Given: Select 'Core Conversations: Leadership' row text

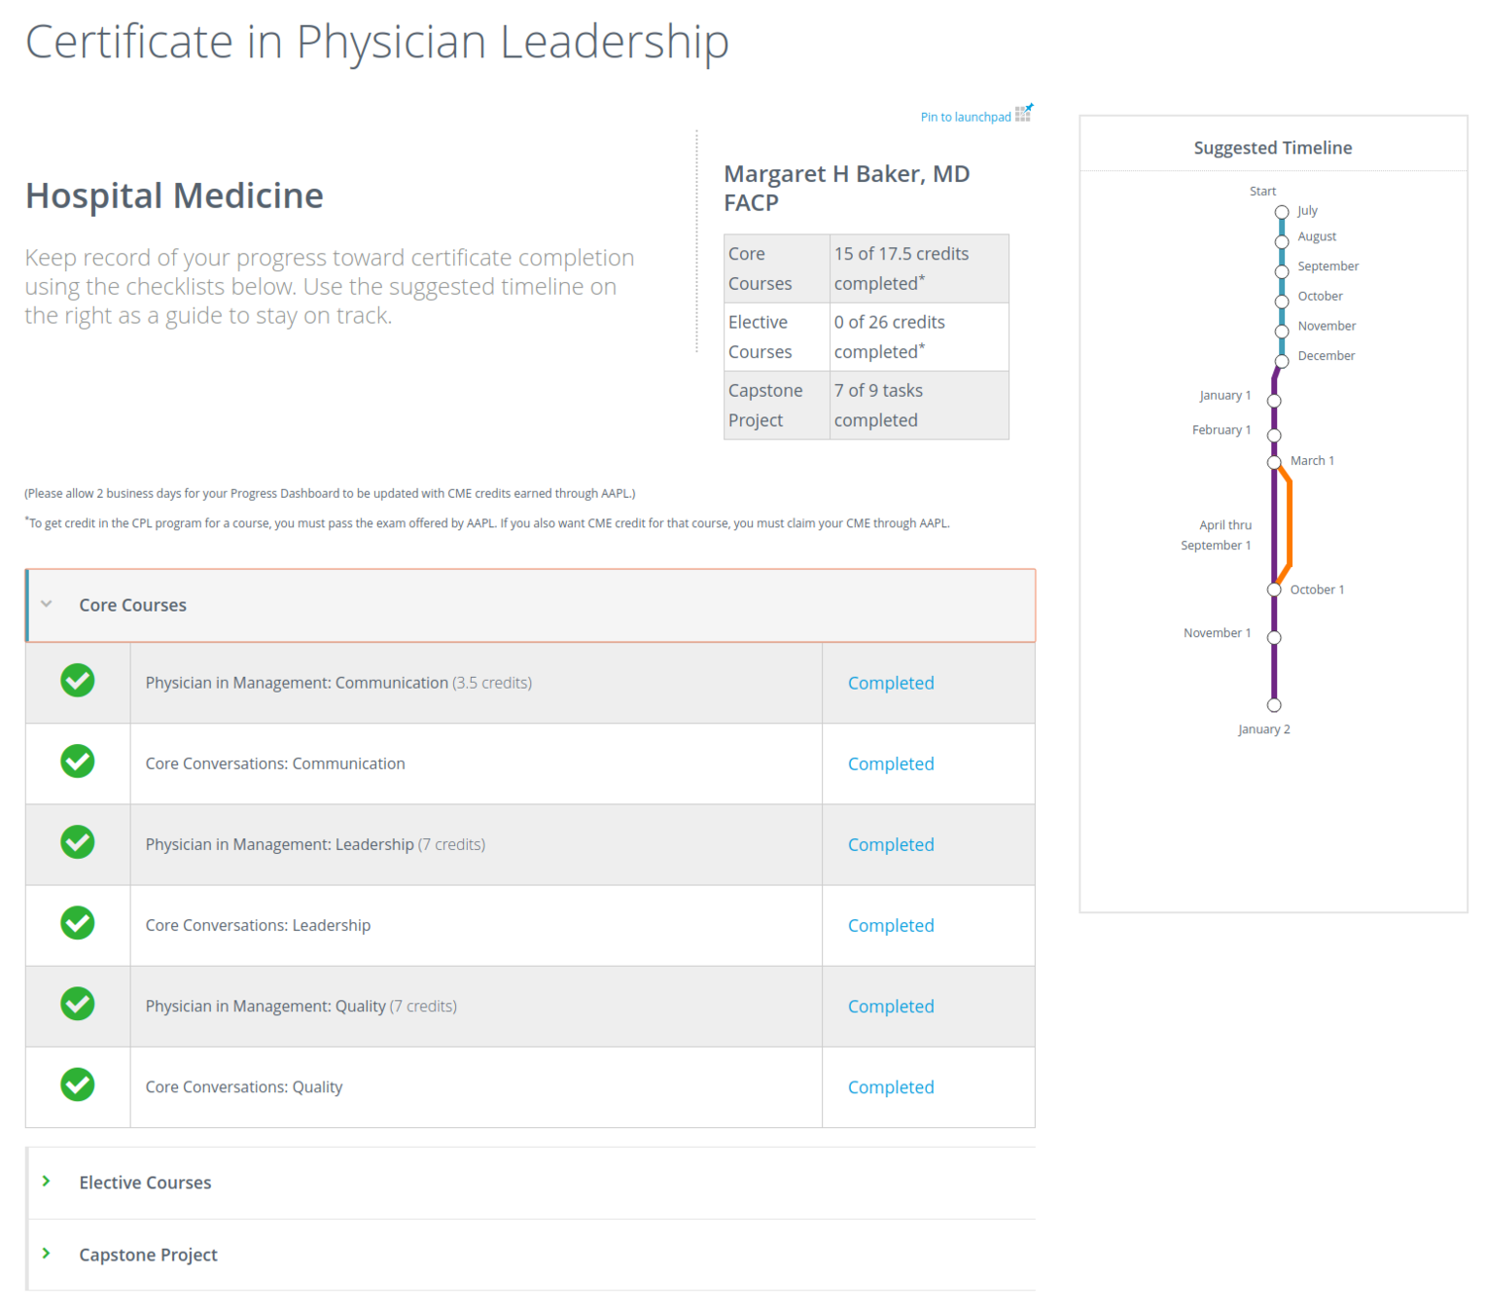Looking at the screenshot, I should point(258,925).
